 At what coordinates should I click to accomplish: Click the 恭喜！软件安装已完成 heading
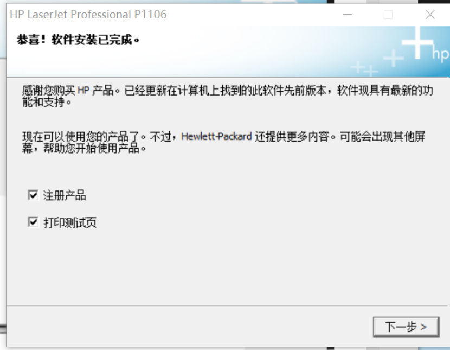(78, 40)
